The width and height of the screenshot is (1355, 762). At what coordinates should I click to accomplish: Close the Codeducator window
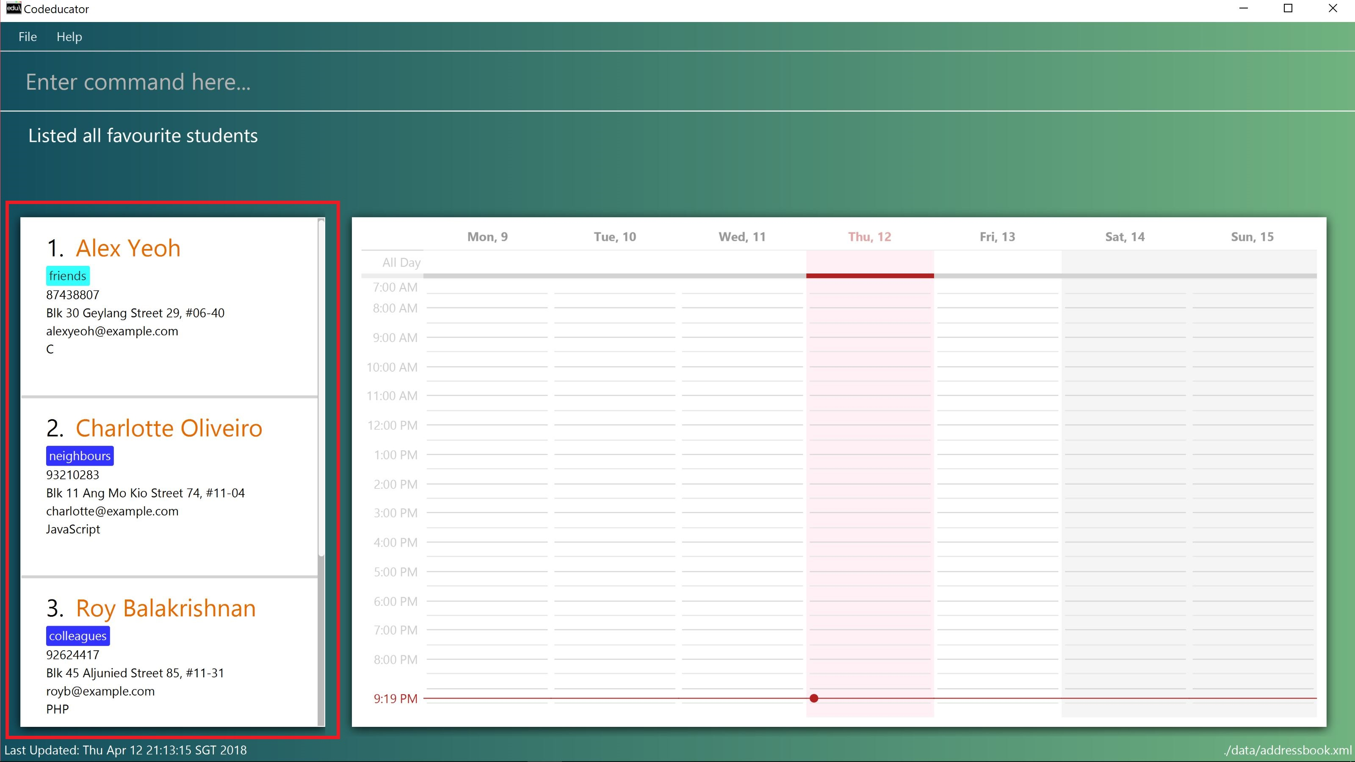click(1333, 8)
